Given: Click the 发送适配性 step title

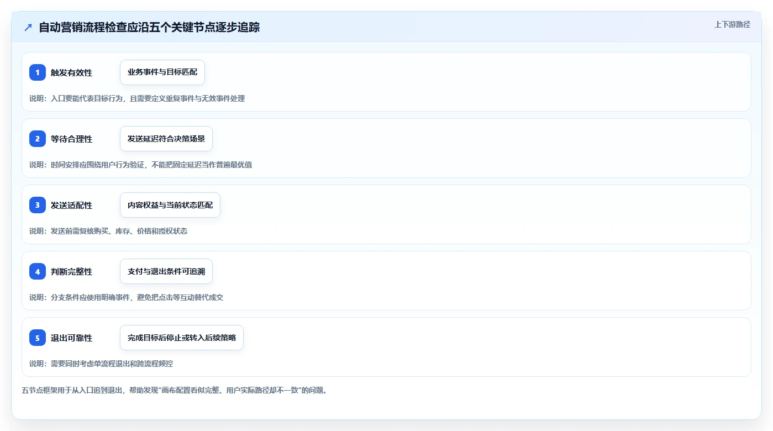Looking at the screenshot, I should pos(71,205).
